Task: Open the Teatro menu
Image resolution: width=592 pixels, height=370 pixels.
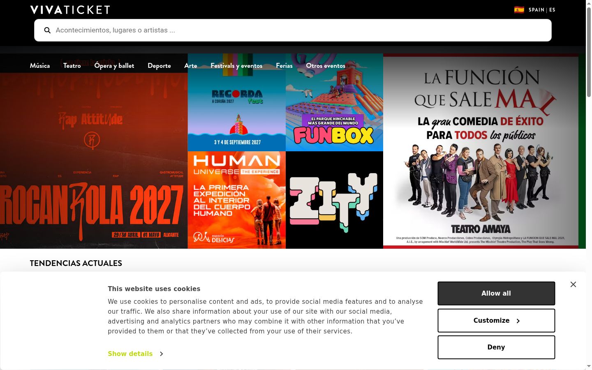Action: (x=72, y=66)
